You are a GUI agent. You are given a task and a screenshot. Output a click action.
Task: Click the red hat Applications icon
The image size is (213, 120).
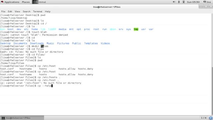[2, 2]
